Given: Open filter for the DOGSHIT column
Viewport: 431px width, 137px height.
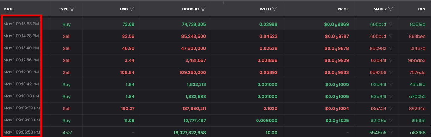Looking at the screenshot, I should click(203, 9).
